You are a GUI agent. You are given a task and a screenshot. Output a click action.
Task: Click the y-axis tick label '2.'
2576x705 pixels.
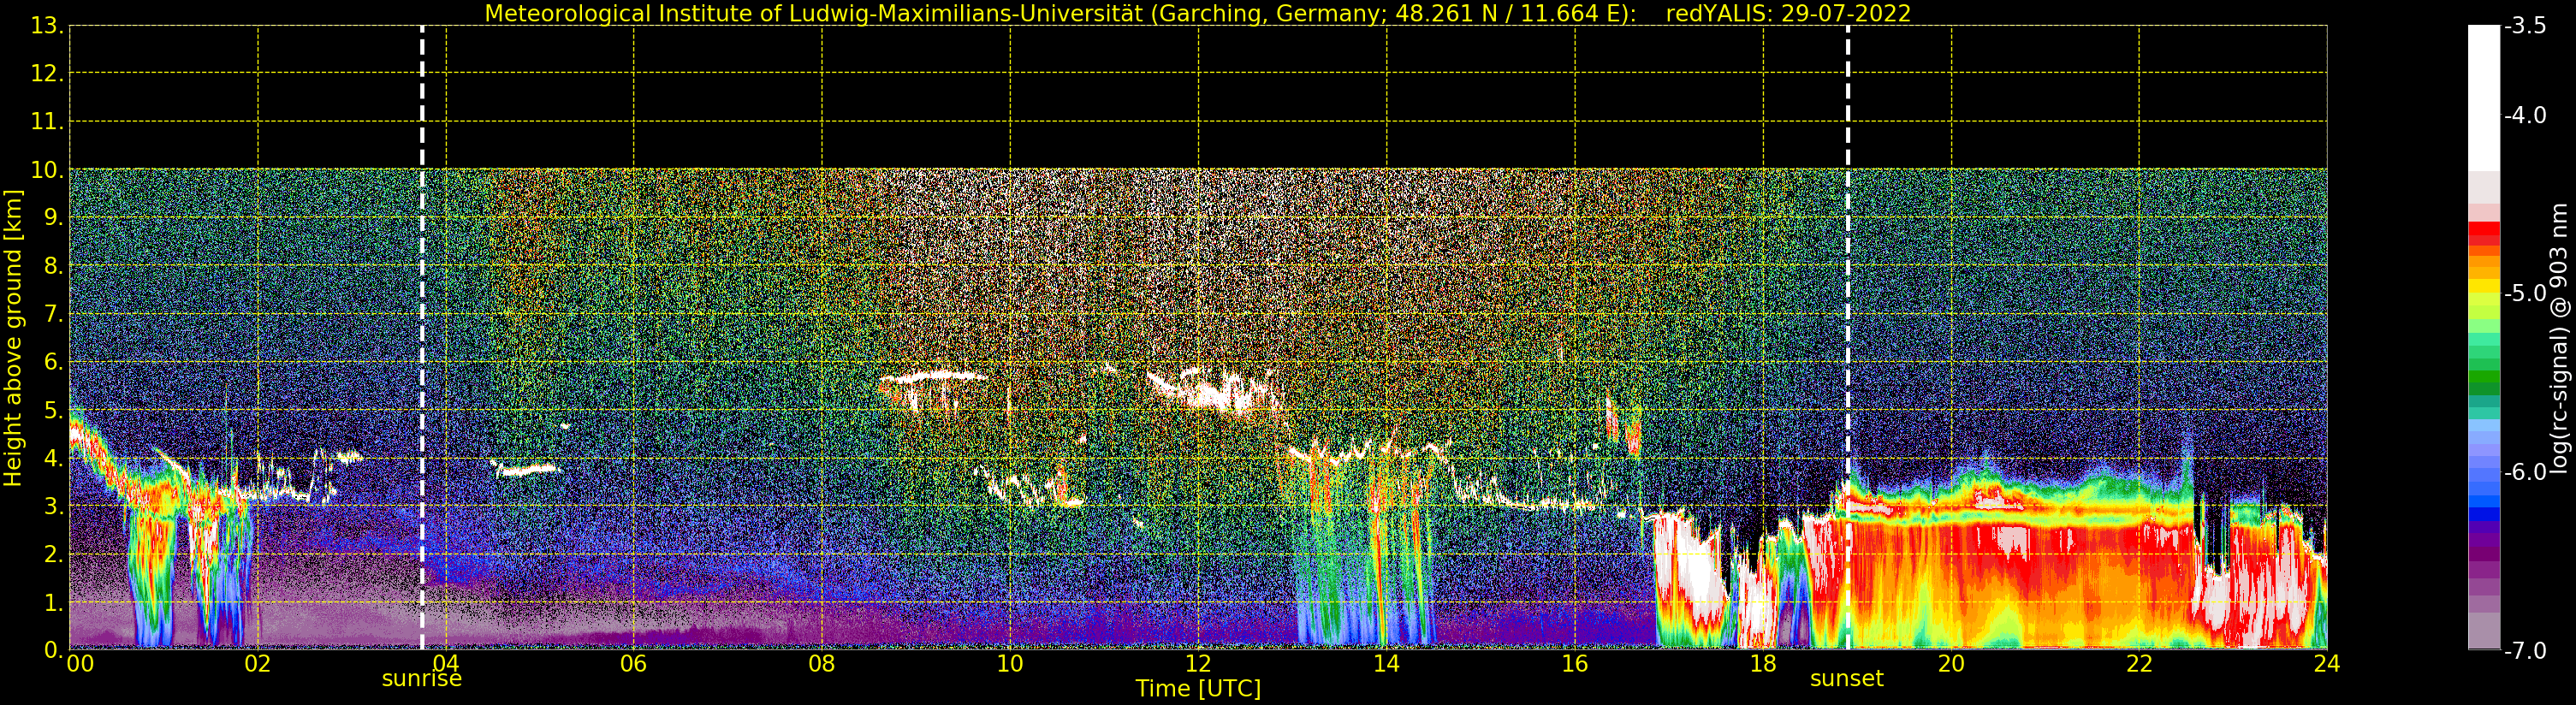(53, 554)
